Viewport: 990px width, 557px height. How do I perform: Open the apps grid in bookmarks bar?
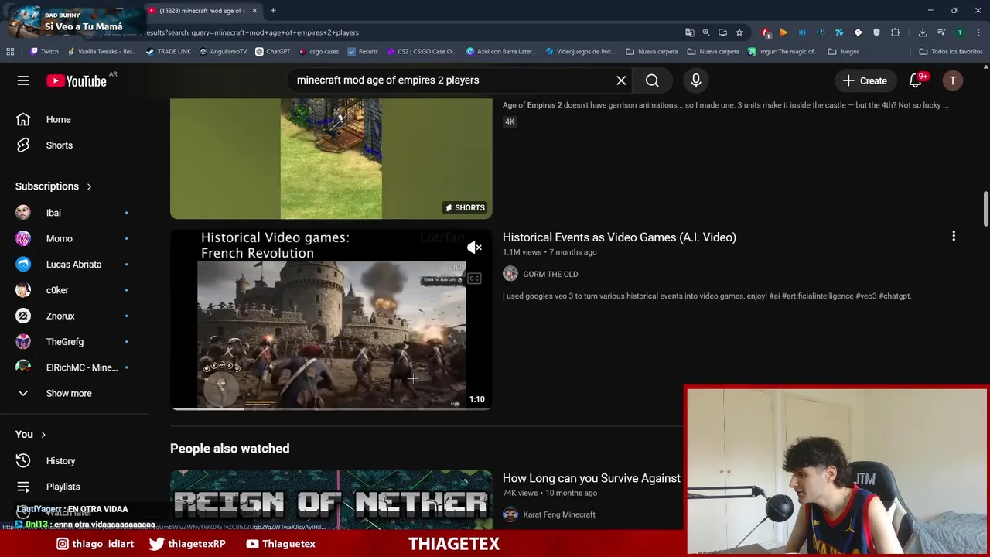coord(10,52)
